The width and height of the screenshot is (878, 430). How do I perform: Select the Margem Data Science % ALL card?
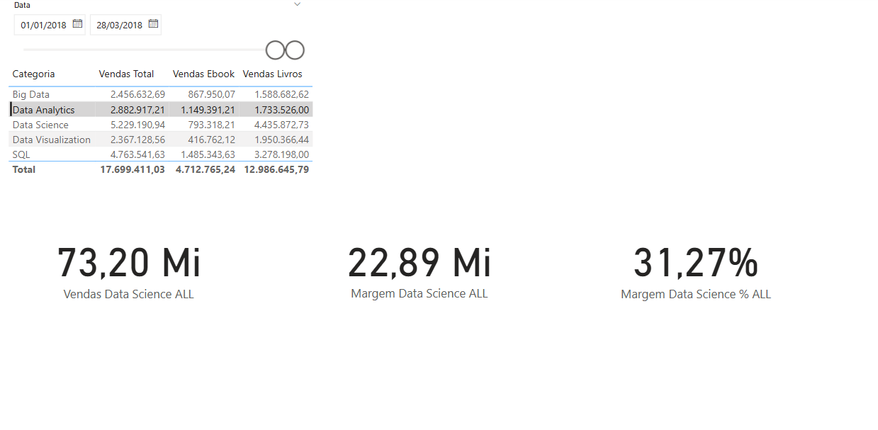coord(696,272)
